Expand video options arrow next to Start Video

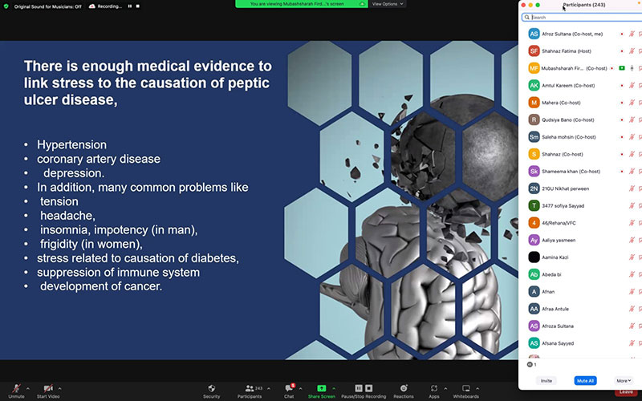[59, 388]
